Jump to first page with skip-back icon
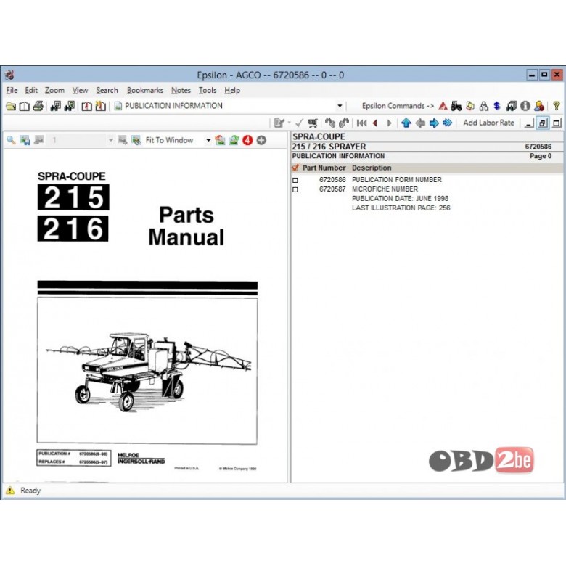The height and width of the screenshot is (566, 566). click(361, 123)
